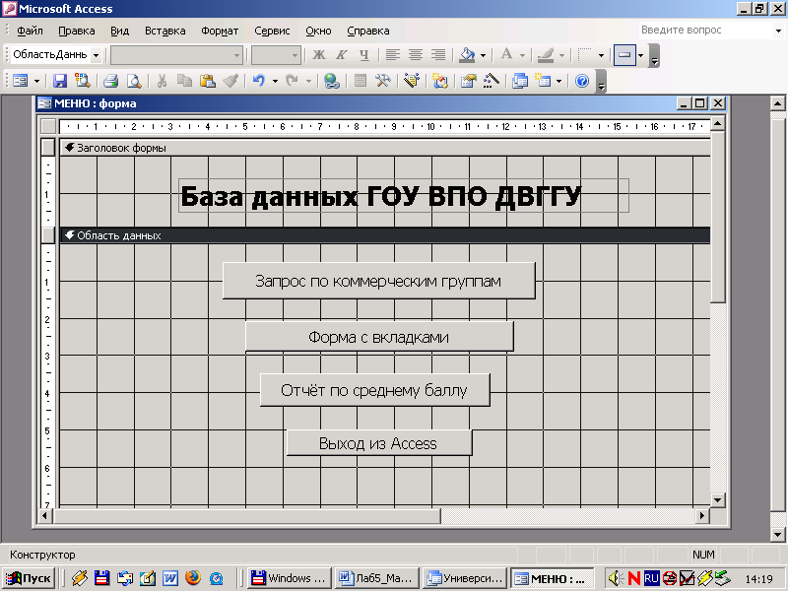788x591 pixels.
Task: Open the Справка menu
Action: point(368,31)
